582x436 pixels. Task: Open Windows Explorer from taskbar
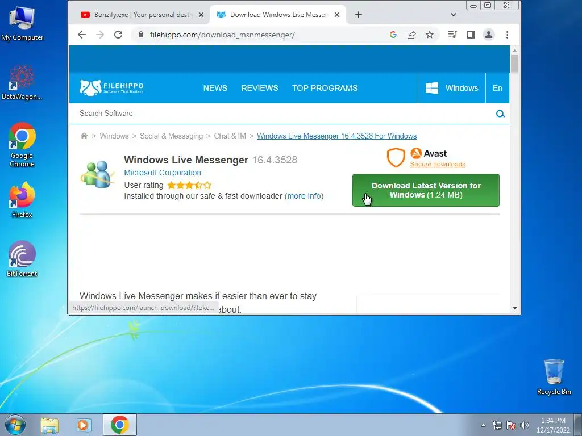pyautogui.click(x=49, y=425)
